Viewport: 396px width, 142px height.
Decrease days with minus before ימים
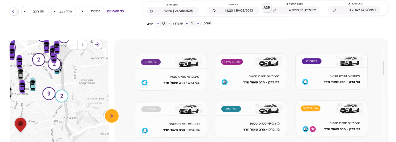pyautogui.click(x=169, y=24)
